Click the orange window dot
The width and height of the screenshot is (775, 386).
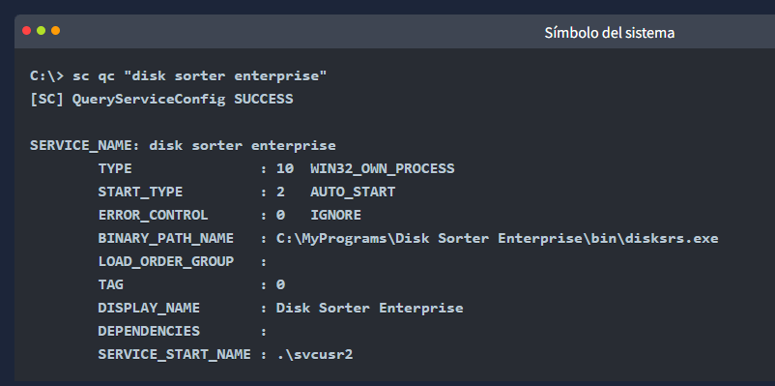pos(55,31)
